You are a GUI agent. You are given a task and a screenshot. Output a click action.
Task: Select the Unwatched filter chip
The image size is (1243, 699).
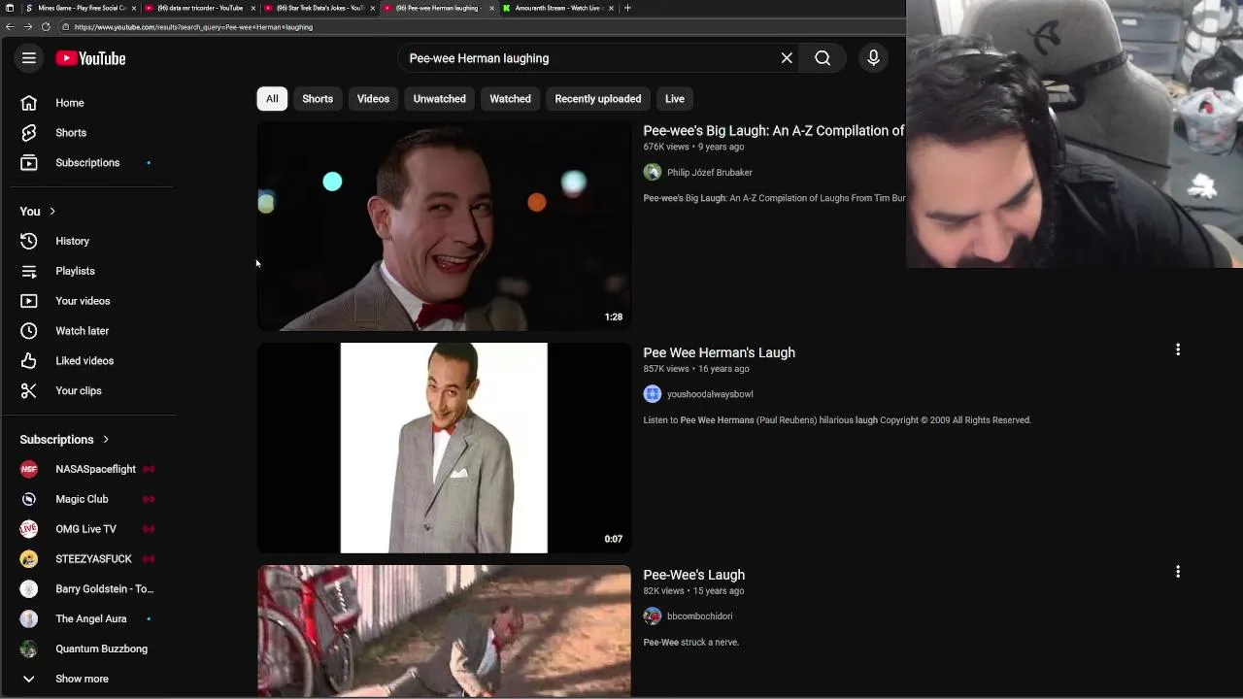(439, 99)
